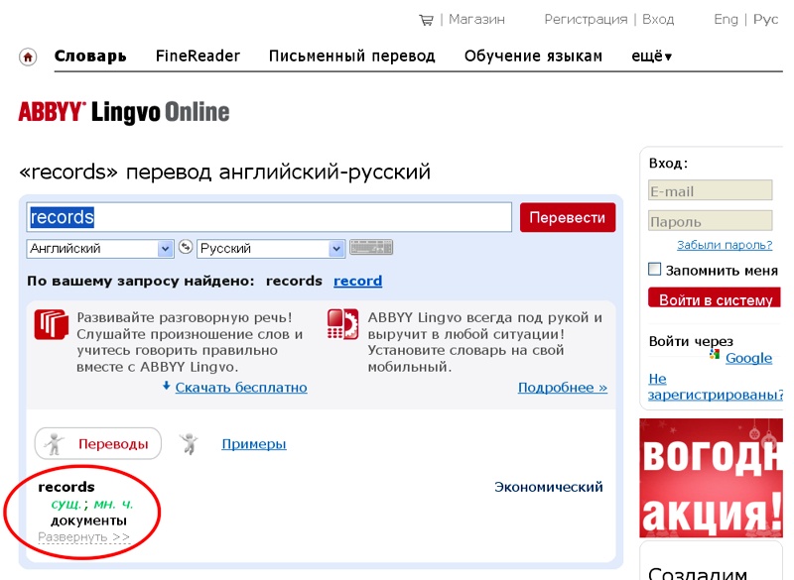Viewport: 794px width, 580px height.
Task: Click the red books promo icon
Action: pos(52,324)
